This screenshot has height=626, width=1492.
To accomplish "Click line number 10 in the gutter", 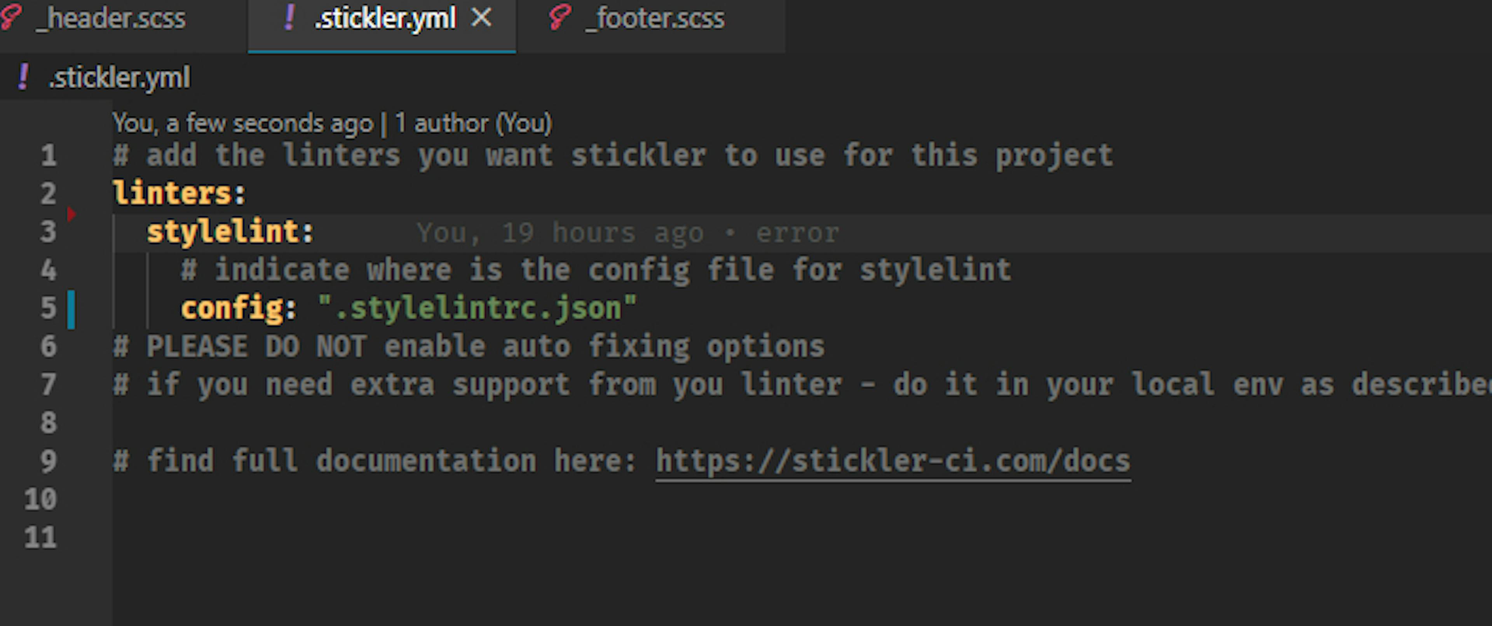I will pos(40,499).
